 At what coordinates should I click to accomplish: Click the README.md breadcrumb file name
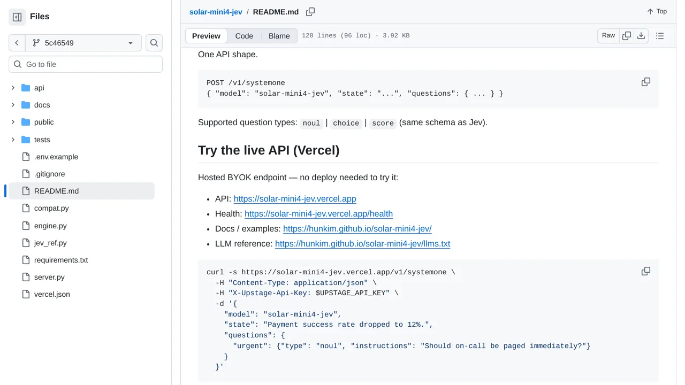click(276, 12)
